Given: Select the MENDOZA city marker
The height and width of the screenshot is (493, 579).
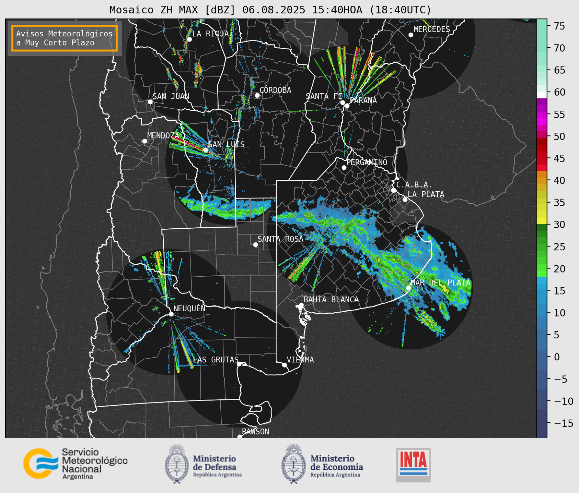Looking at the screenshot, I should tap(144, 141).
